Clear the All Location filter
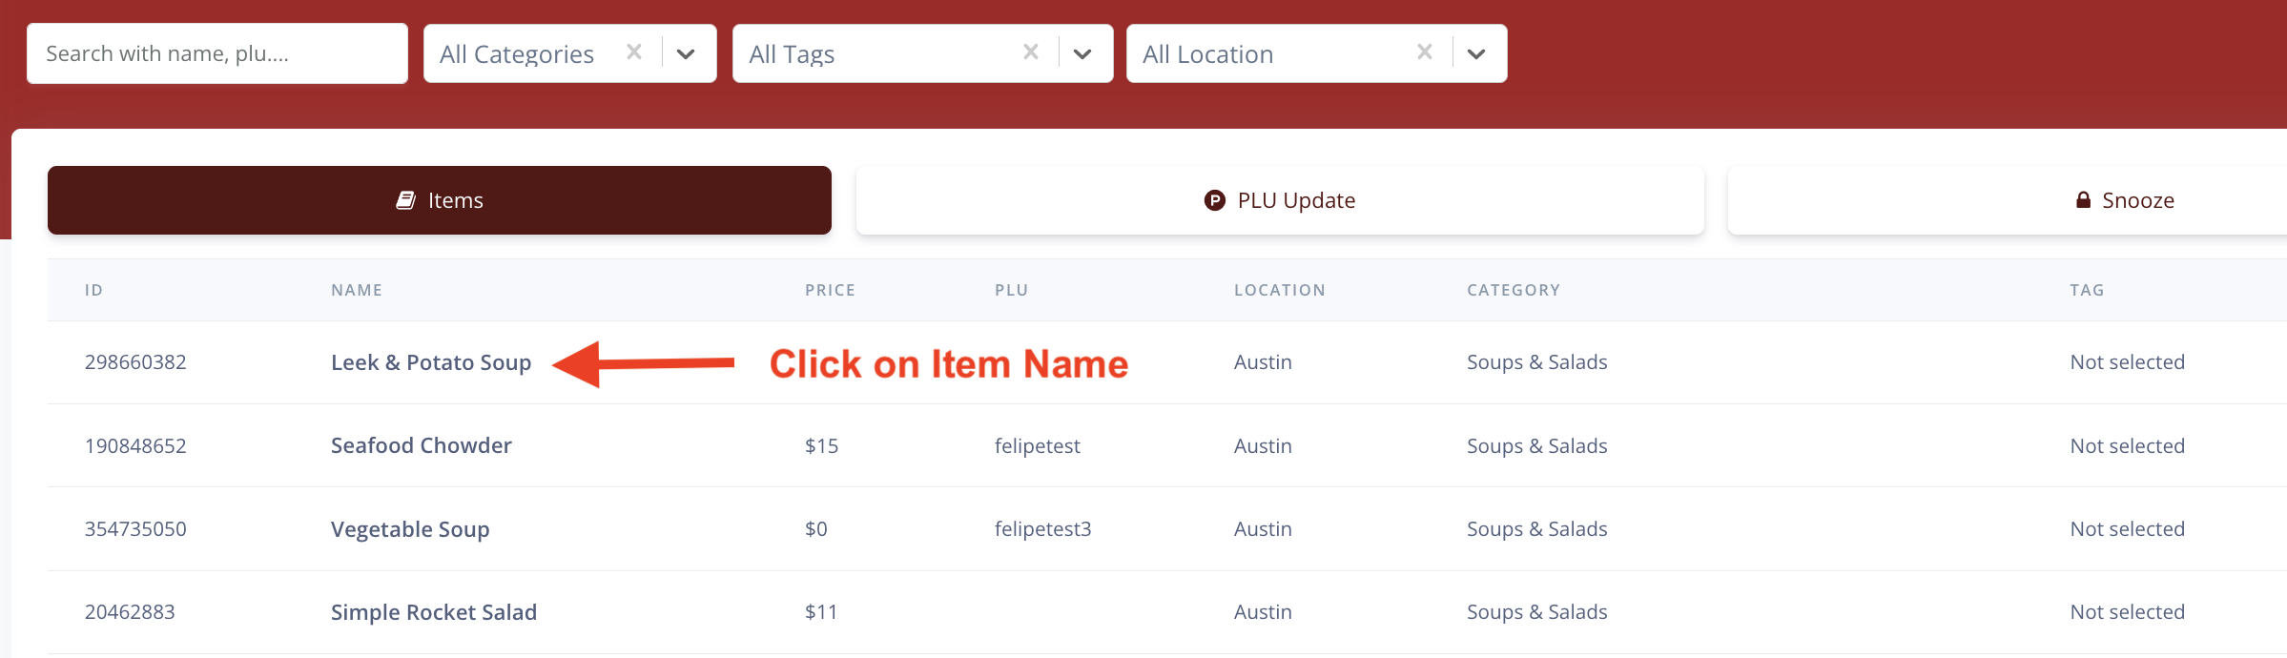 tap(1425, 52)
